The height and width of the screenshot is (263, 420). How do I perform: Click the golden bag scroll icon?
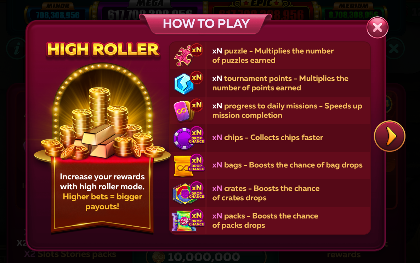point(189,166)
